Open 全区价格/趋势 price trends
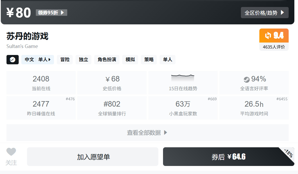Viewport: 298px width, 174px height. pyautogui.click(x=265, y=13)
